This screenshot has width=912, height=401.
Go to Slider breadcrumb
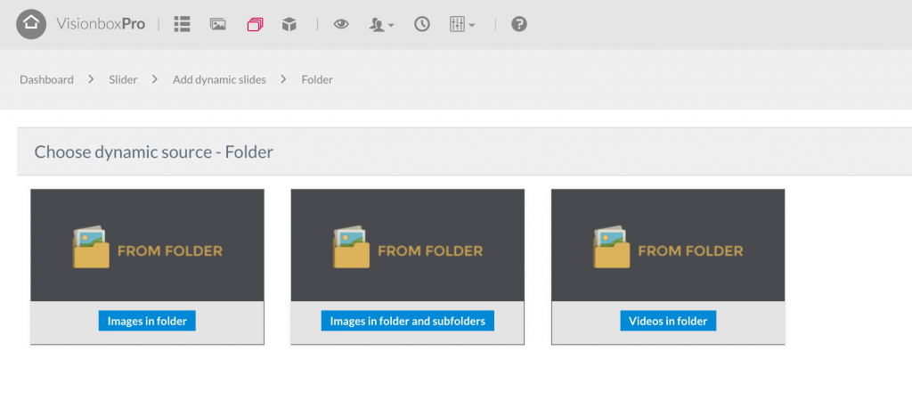pyautogui.click(x=123, y=79)
